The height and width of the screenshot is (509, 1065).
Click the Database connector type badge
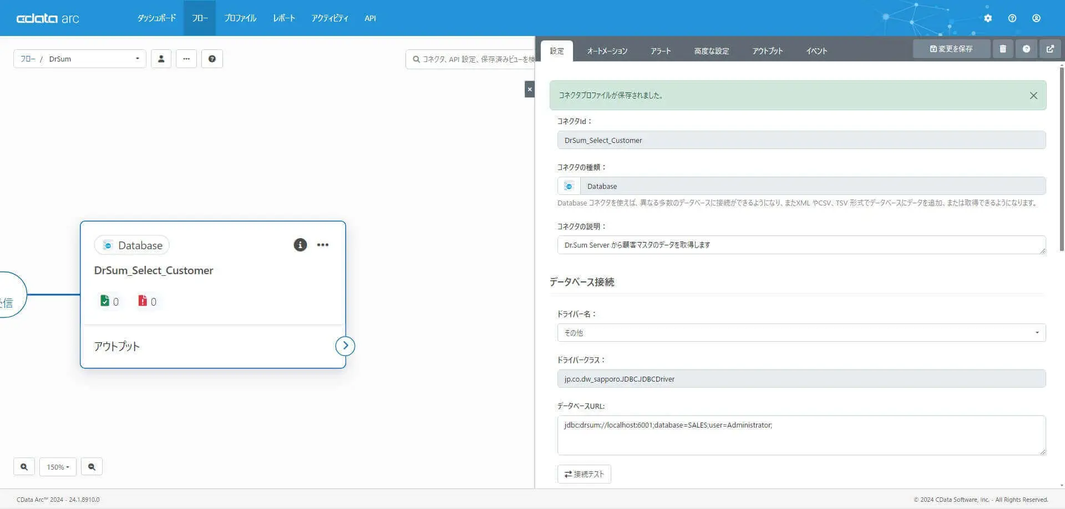(x=132, y=245)
